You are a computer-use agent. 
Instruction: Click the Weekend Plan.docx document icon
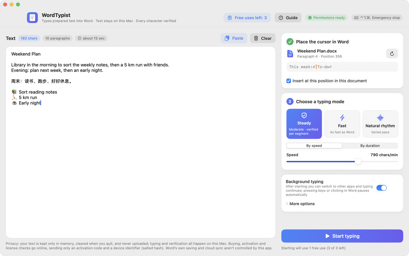(x=290, y=54)
